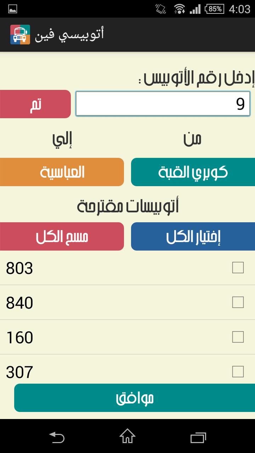Tap the battery 85% indicator

(215, 9)
